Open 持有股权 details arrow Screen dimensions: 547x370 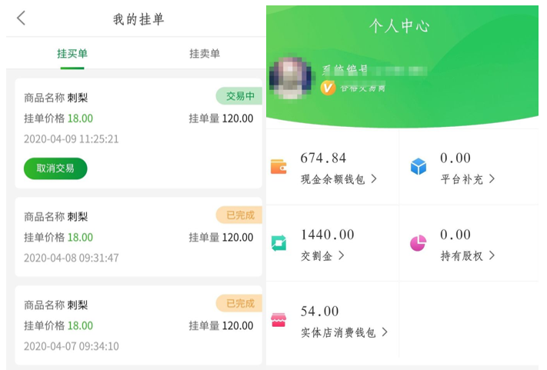point(492,256)
